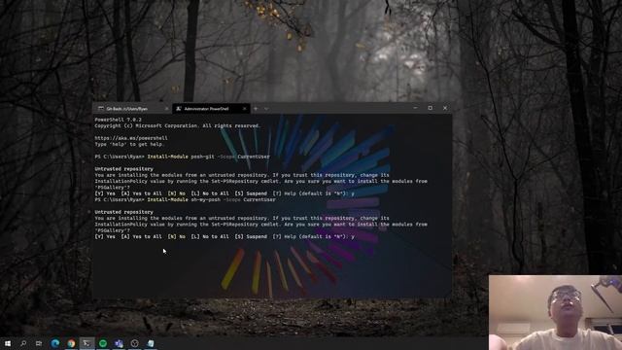Focus Windows Terminal taskbar icon

point(86,343)
